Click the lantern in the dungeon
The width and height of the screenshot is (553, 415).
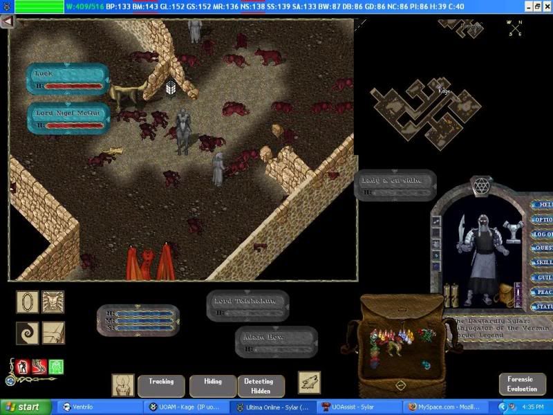(x=171, y=89)
